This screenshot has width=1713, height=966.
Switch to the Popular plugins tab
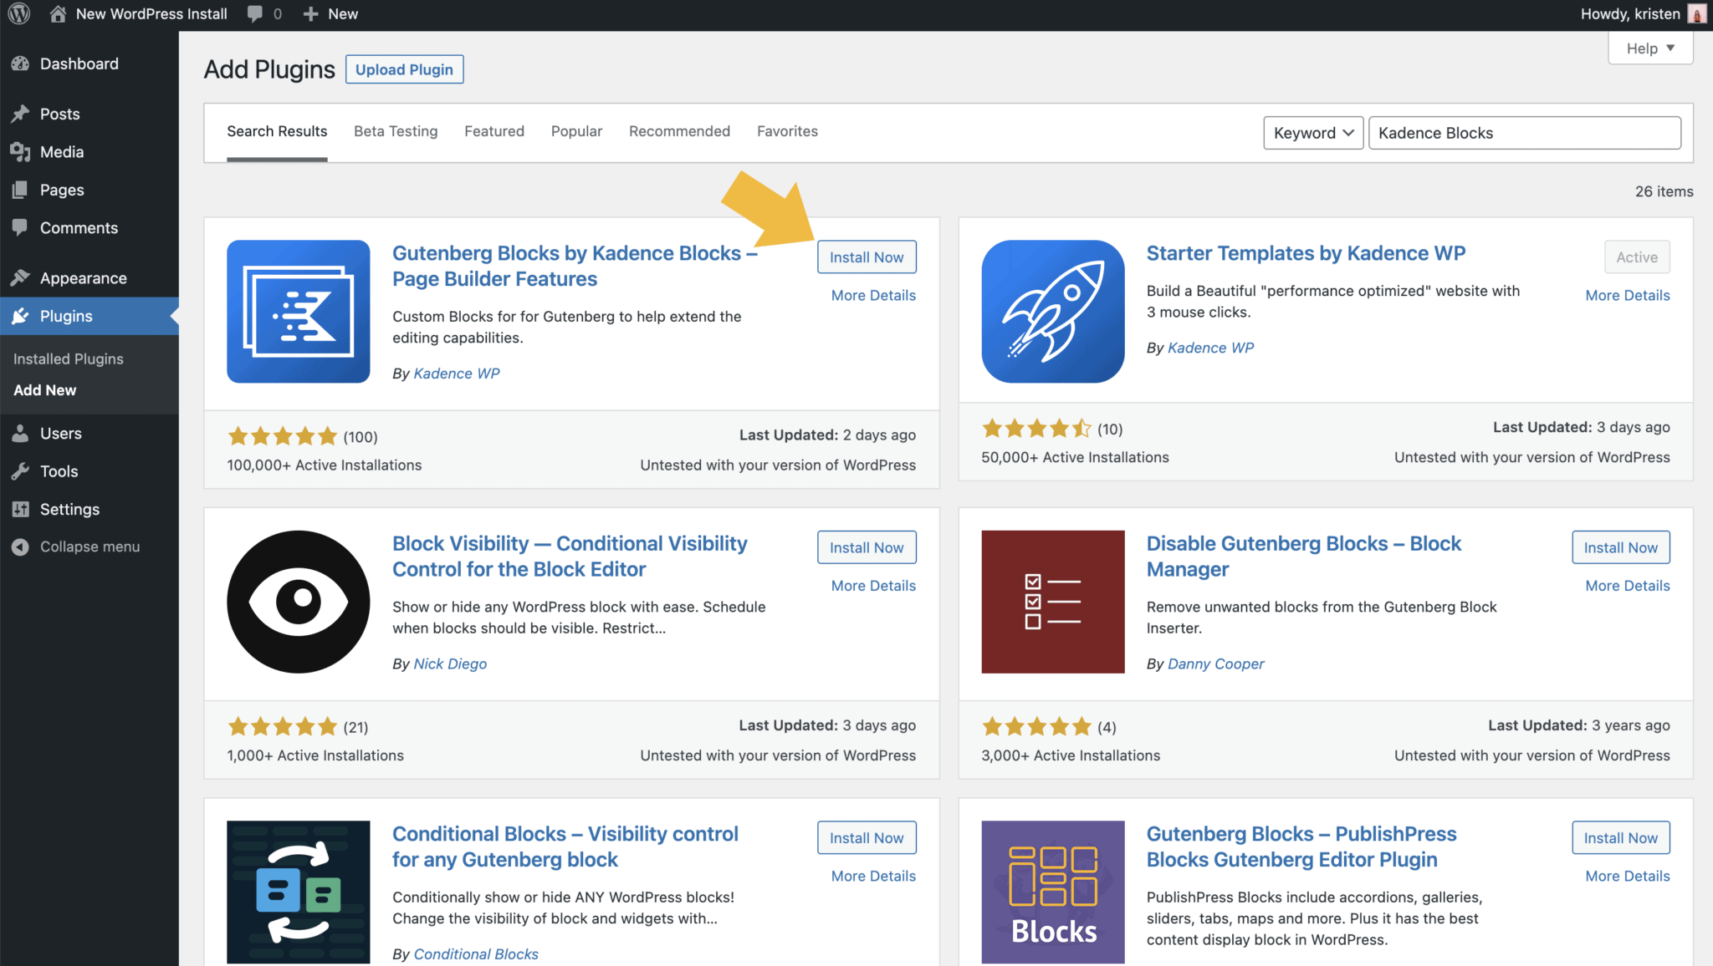coord(576,131)
